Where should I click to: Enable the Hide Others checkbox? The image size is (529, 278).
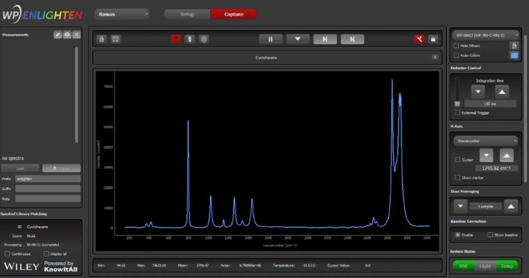pyautogui.click(x=456, y=46)
